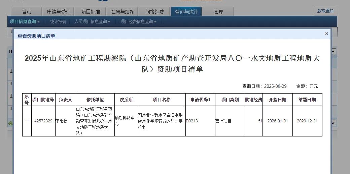Open the 首页 tab

tap(27, 12)
